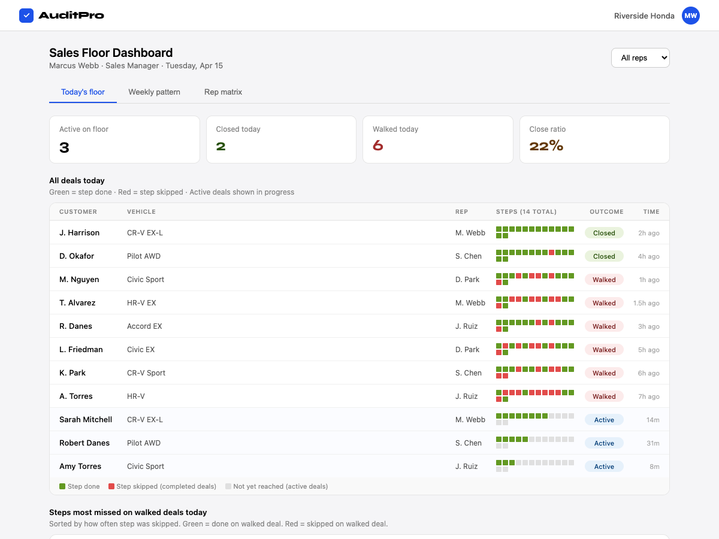Select customer L. Friedman
The height and width of the screenshot is (539, 719).
pos(81,350)
